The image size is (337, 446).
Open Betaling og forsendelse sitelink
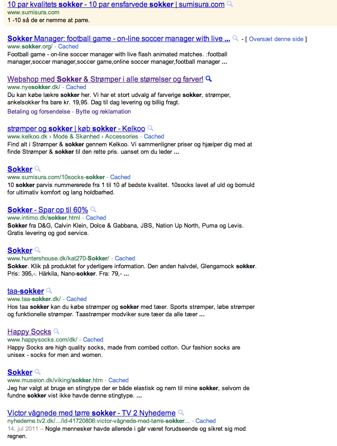coord(39,112)
